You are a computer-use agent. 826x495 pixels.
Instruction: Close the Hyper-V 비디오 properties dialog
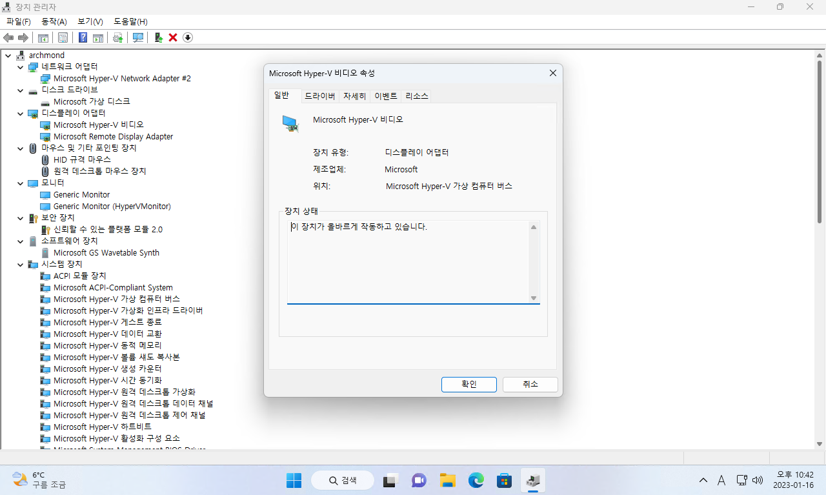point(553,74)
